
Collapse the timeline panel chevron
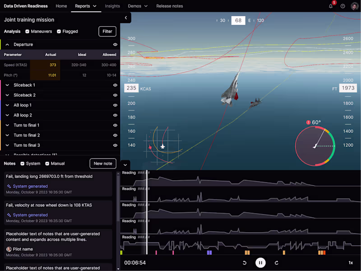[x=125, y=165]
